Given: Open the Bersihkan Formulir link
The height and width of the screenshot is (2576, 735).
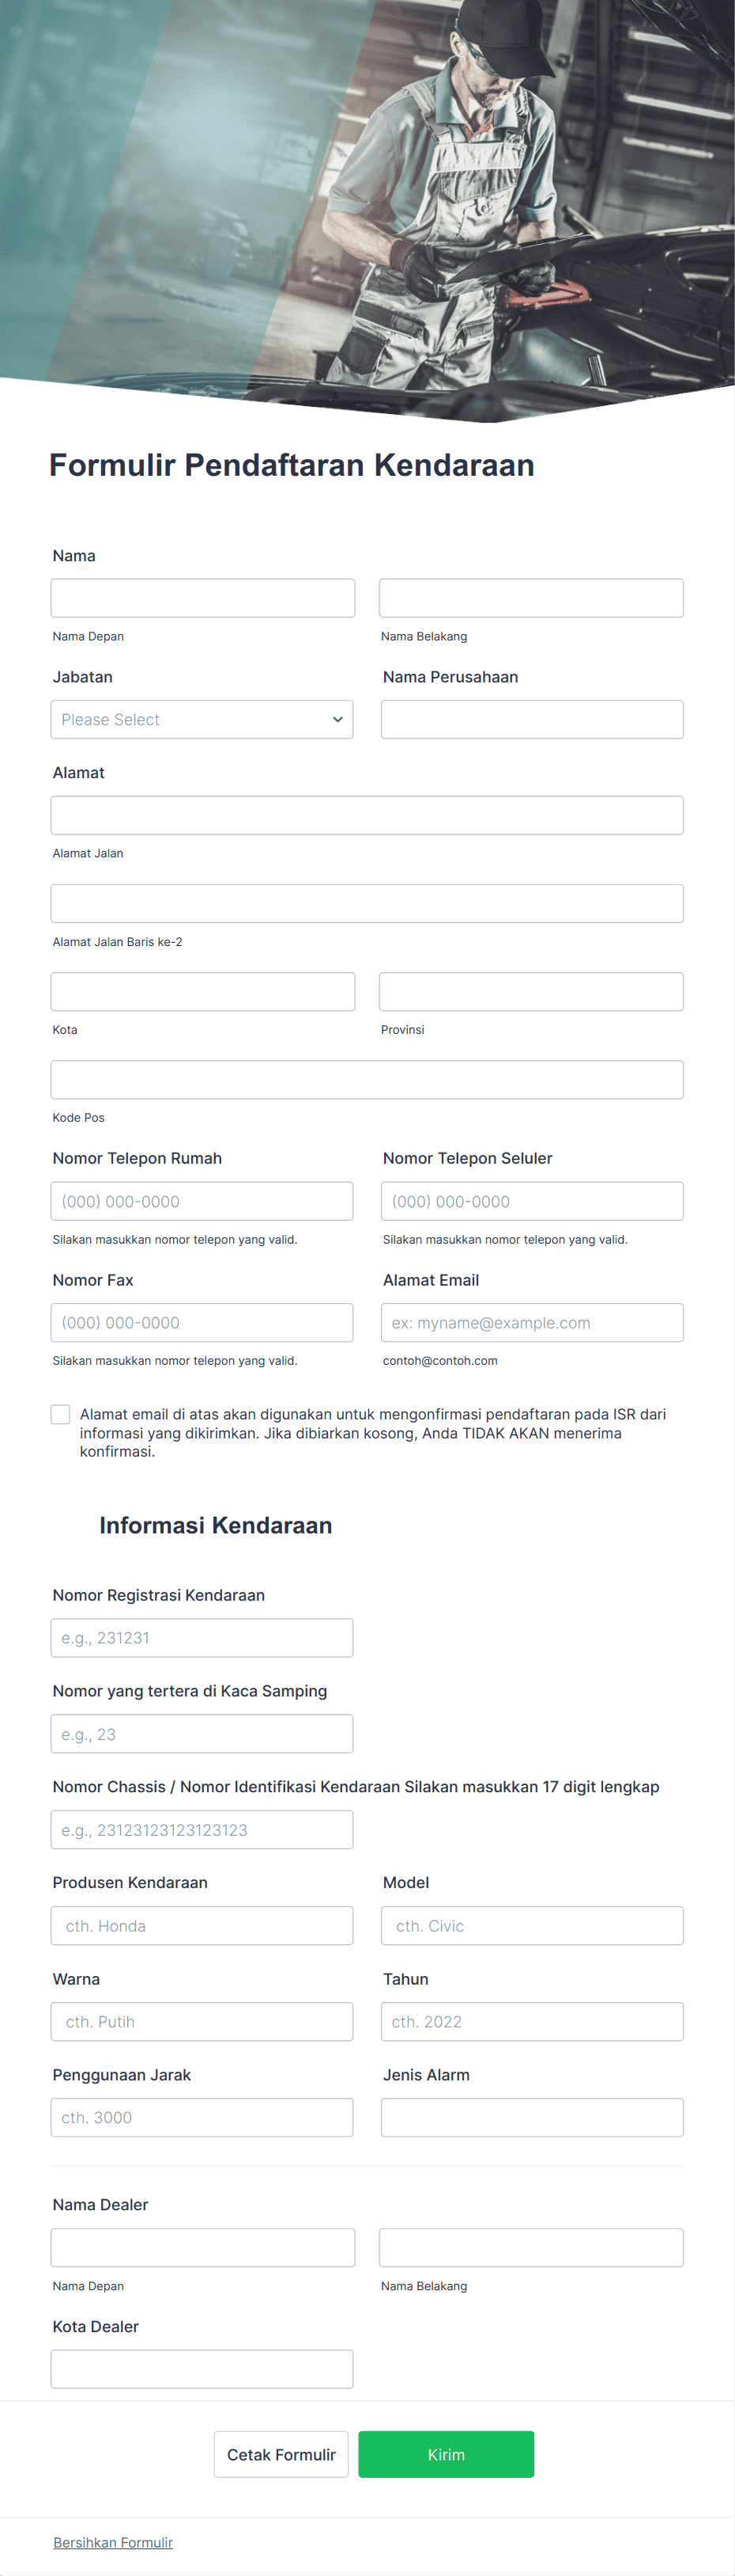Looking at the screenshot, I should [113, 2542].
